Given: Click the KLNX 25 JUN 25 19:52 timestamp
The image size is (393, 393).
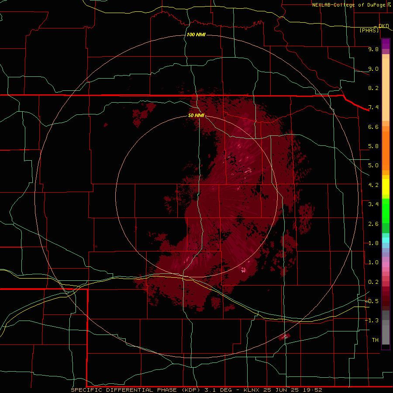Looking at the screenshot, I should click(283, 390).
